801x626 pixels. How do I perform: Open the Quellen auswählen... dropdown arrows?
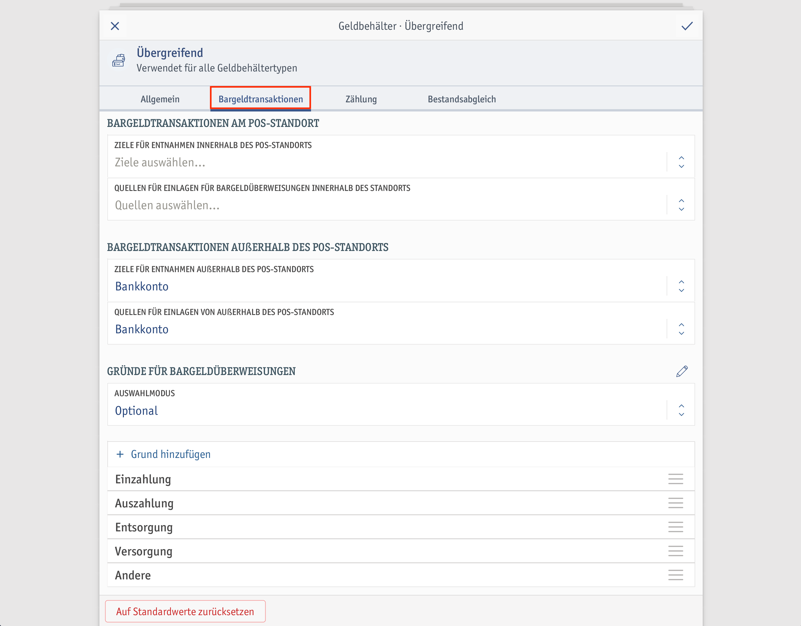click(682, 205)
